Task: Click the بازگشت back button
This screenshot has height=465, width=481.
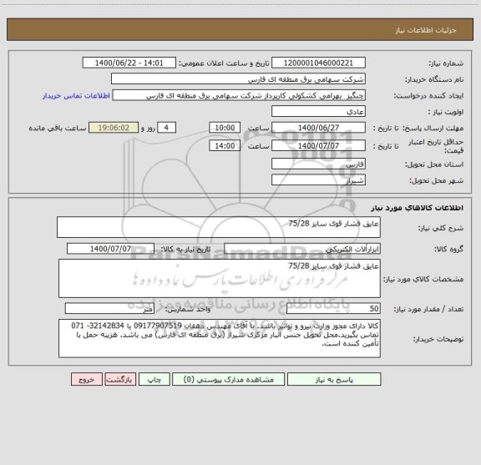Action: pos(120,379)
